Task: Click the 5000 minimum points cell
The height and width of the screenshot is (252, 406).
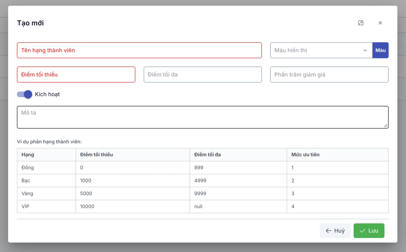Action: pos(133,193)
